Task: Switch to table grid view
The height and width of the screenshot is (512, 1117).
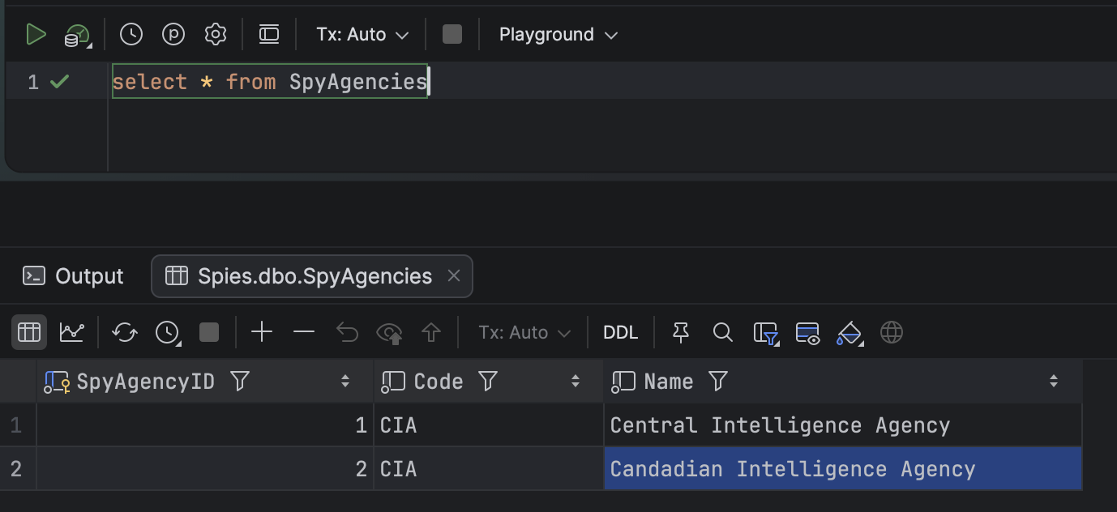Action: pyautogui.click(x=29, y=332)
